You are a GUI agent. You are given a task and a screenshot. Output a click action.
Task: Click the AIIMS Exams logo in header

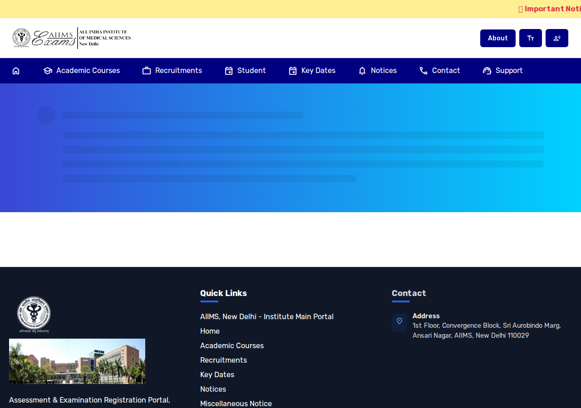click(x=72, y=38)
